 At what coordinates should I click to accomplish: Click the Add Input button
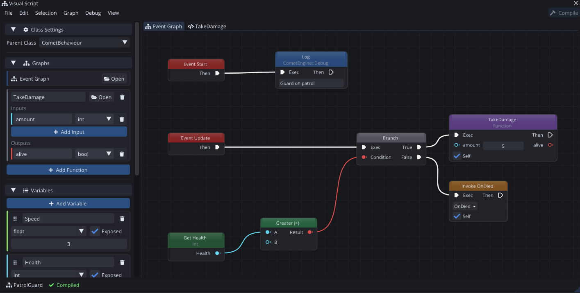(x=69, y=132)
